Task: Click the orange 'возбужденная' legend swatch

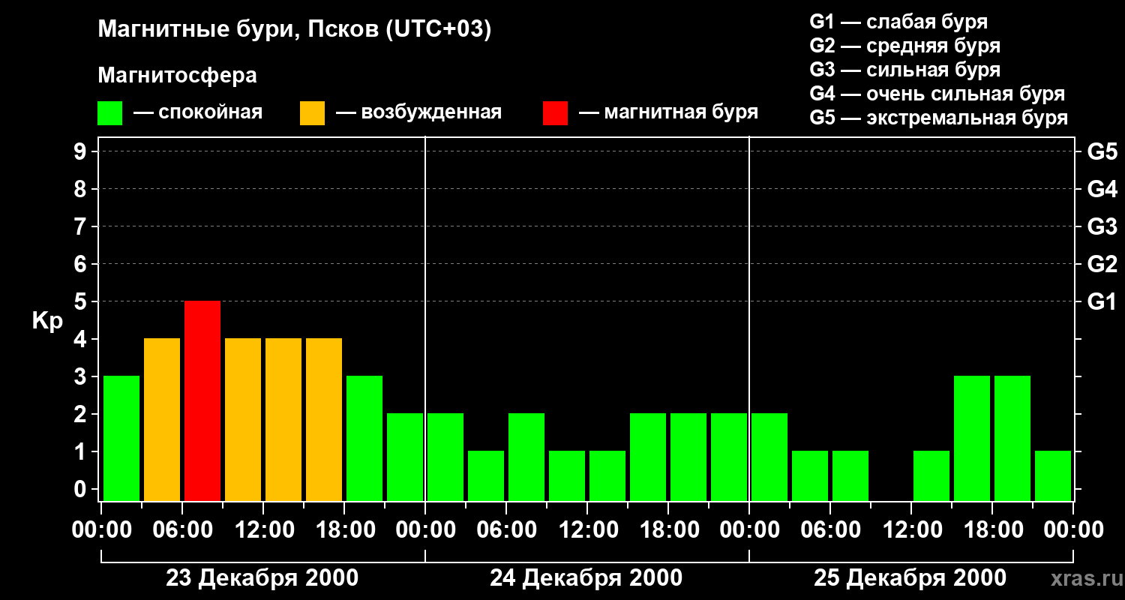Action: pos(312,113)
